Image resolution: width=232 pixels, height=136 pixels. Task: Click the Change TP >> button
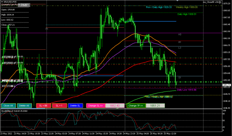(136, 106)
